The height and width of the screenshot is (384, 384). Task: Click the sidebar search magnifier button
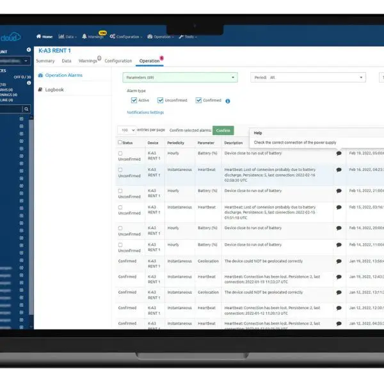[26, 109]
